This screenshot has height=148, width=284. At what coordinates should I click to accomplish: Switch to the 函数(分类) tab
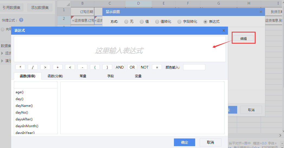point(55,76)
